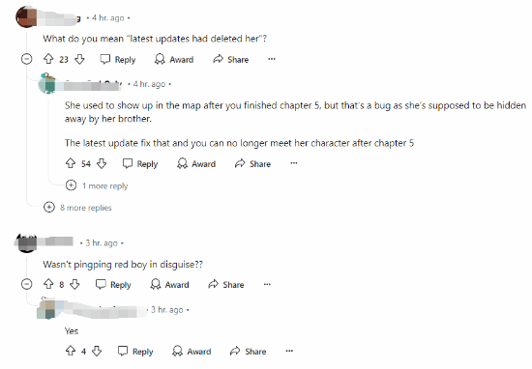Downvote the 'Yes' reply
Screen dimensions: 532x369
click(97, 351)
